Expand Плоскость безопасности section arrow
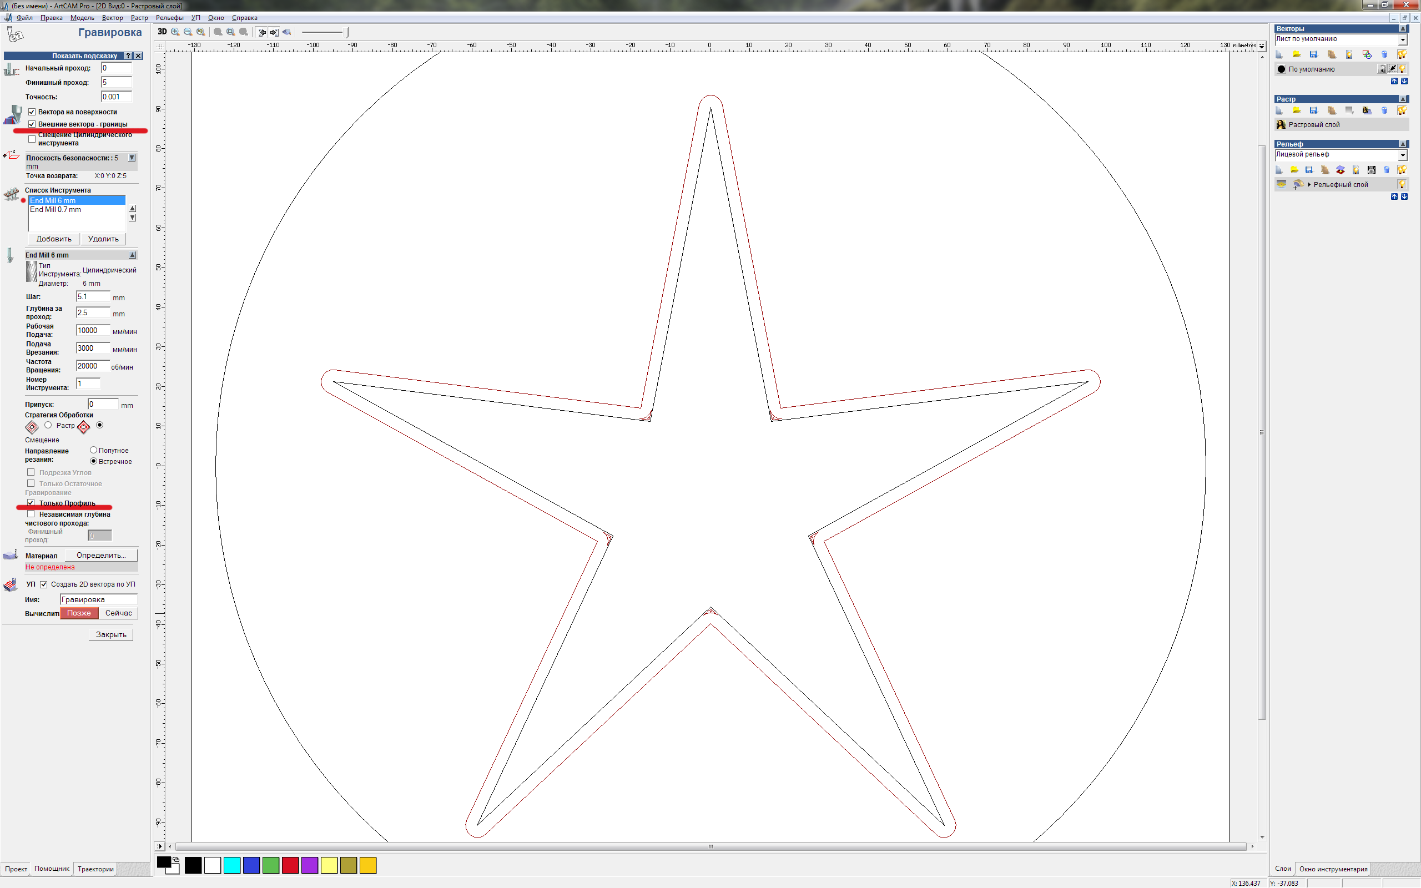This screenshot has height=888, width=1421. pyautogui.click(x=132, y=158)
